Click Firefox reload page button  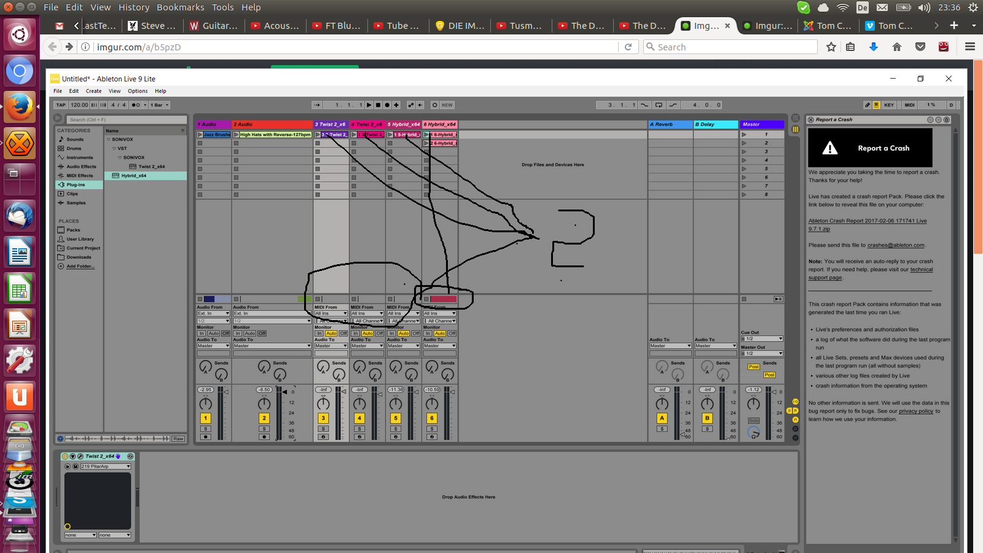[x=628, y=47]
